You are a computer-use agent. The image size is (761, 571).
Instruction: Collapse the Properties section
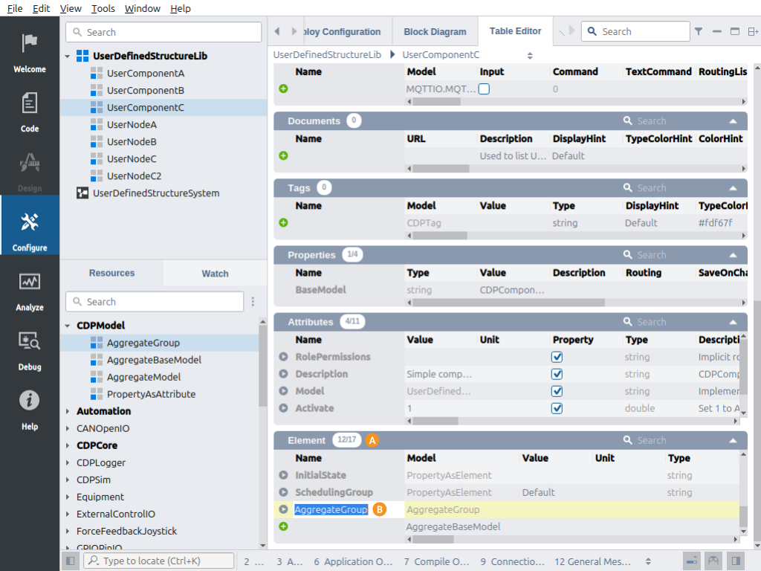[733, 255]
